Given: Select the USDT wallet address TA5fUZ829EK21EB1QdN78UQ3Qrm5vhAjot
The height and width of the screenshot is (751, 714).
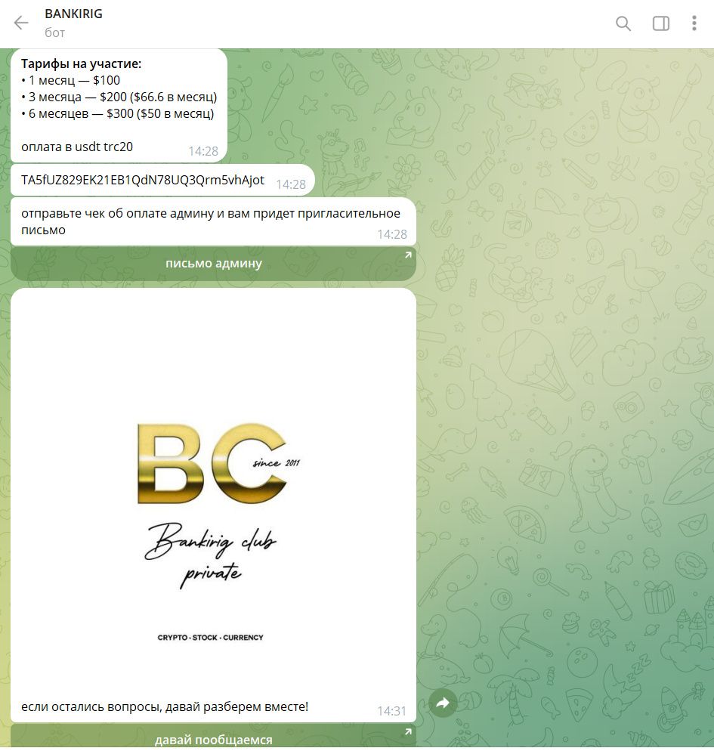Looking at the screenshot, I should (x=143, y=180).
